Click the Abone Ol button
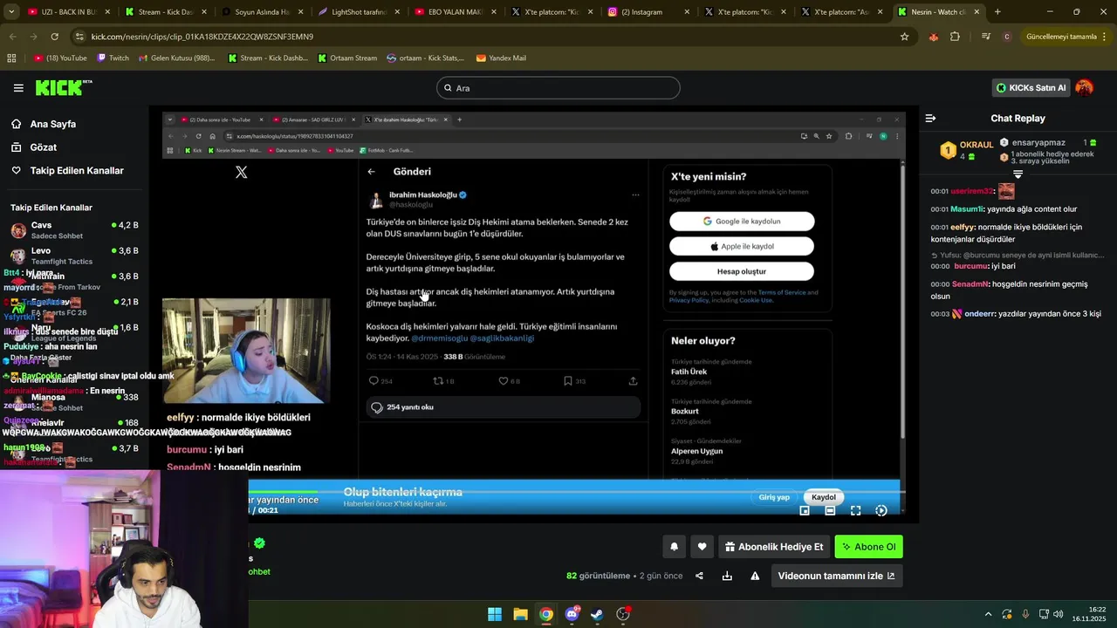The width and height of the screenshot is (1117, 628). pos(868,547)
